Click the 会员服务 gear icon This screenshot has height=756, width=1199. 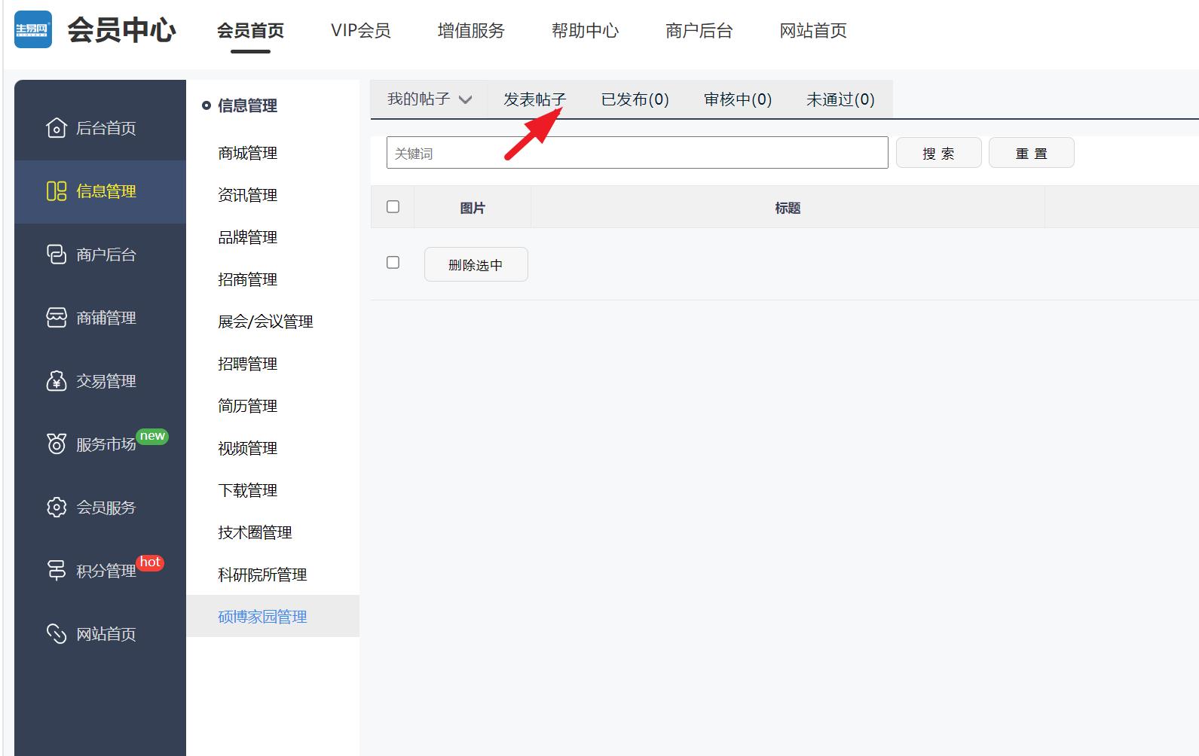click(57, 508)
